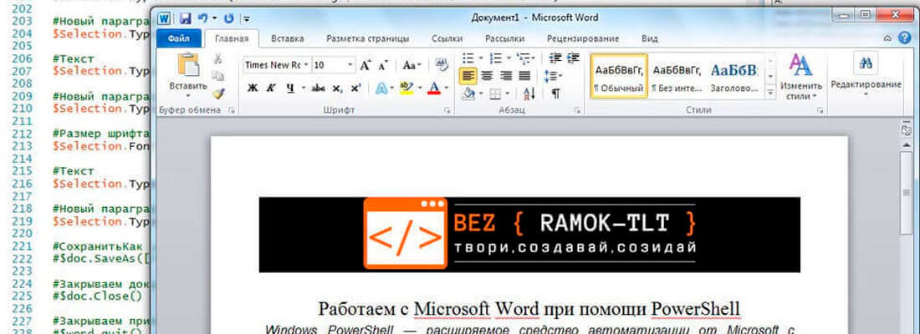Activate the Format Painter brush
Viewport: 920px width, 334px height.
click(x=218, y=93)
